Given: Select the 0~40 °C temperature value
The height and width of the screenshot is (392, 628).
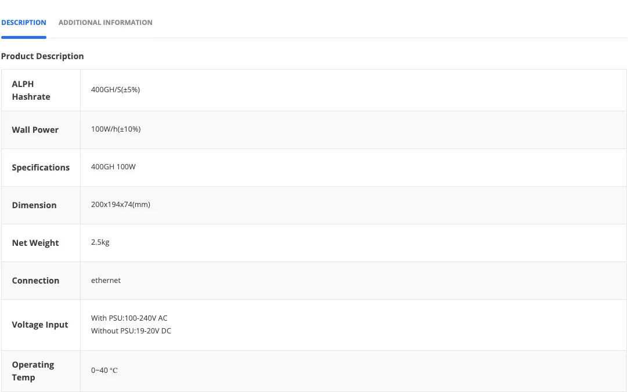Looking at the screenshot, I should click(104, 371).
